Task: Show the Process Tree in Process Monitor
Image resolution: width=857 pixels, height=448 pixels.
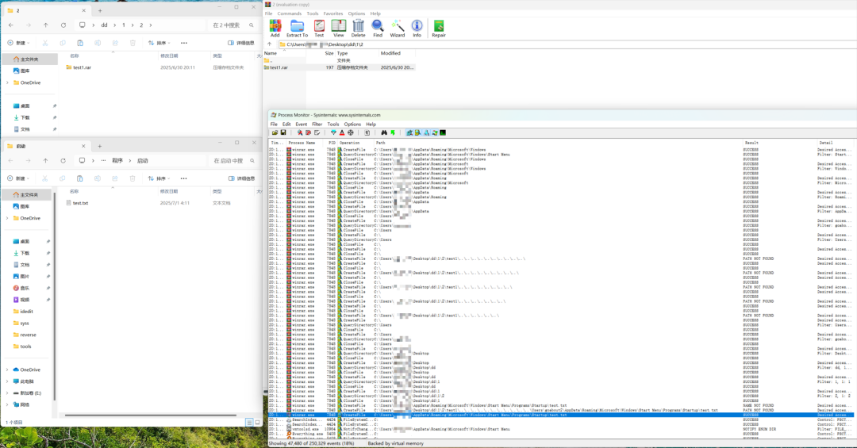Action: 367,132
